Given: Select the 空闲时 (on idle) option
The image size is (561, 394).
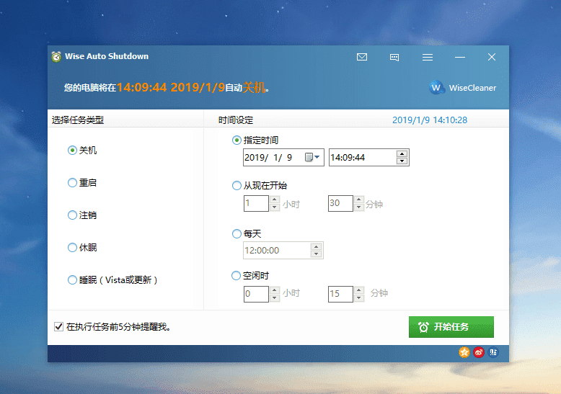Looking at the screenshot, I should click(237, 276).
